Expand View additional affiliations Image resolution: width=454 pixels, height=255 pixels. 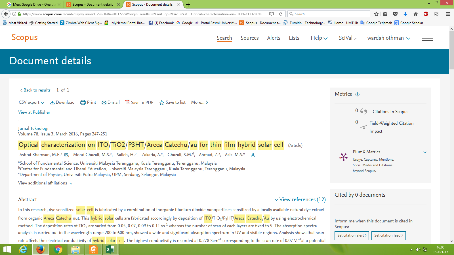click(45, 183)
